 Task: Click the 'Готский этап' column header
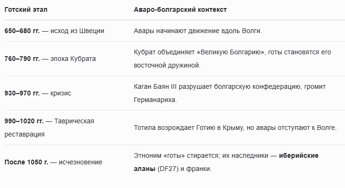click(26, 9)
